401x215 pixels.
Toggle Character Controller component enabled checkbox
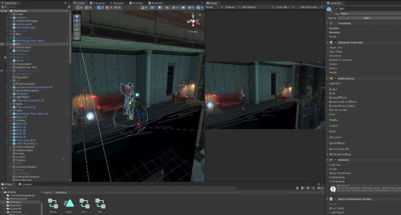coord(335,43)
